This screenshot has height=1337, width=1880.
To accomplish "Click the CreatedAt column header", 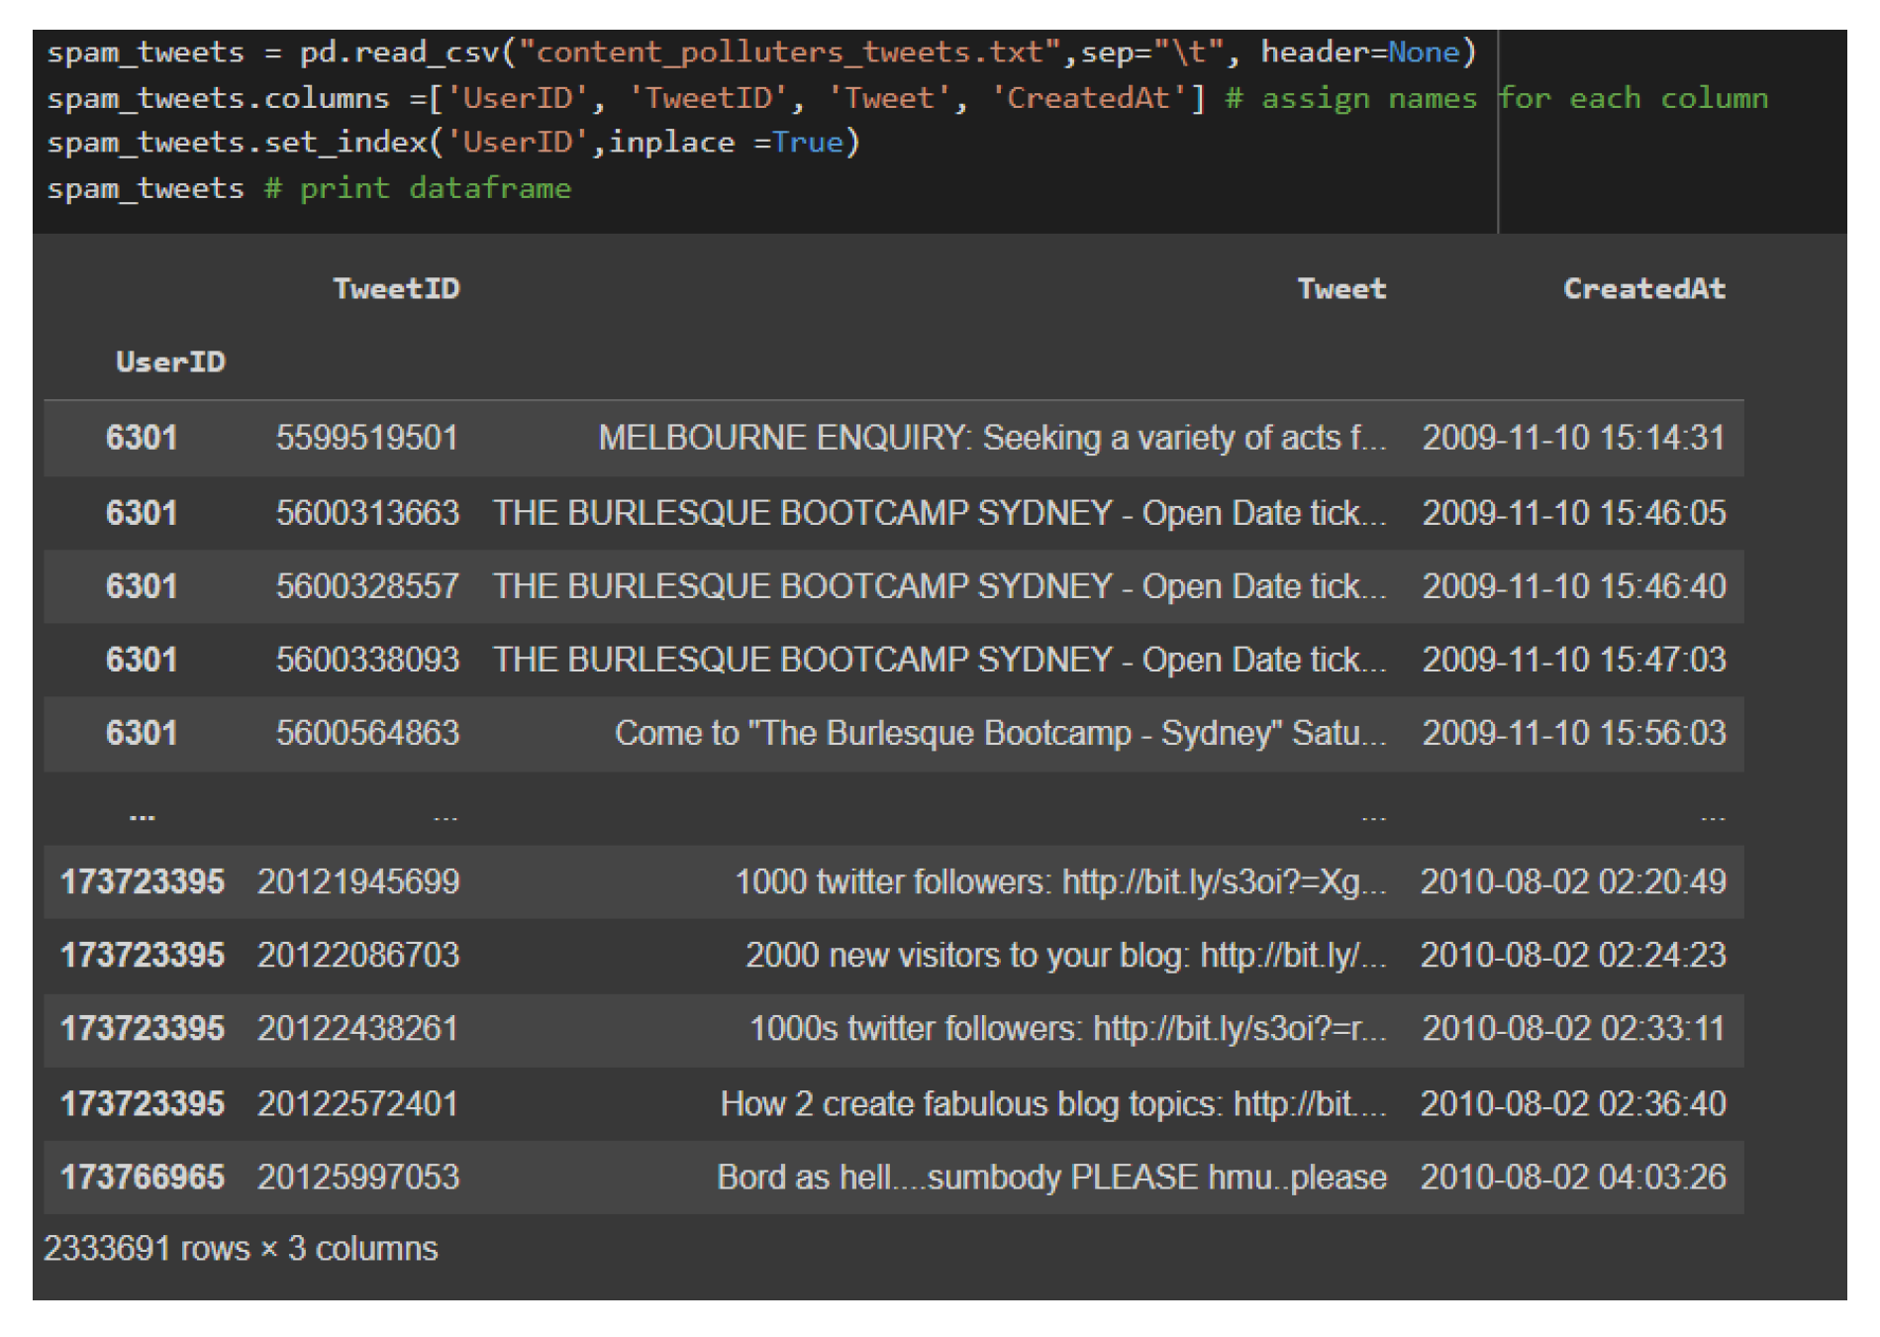I will 1643,288.
